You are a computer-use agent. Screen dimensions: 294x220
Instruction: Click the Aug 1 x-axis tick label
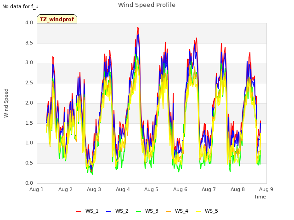(36, 189)
